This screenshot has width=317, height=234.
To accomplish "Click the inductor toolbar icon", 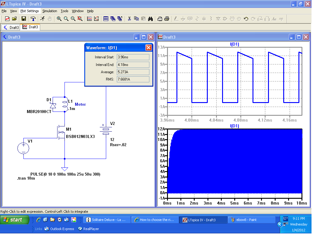I will [211, 19].
